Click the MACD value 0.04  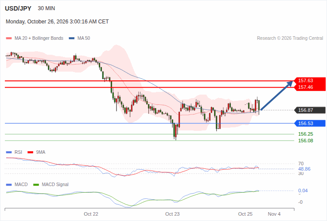303,191
